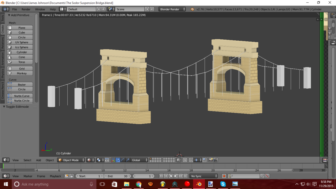Add a mesh Circle primitive
Image resolution: width=336 pixels, height=189 pixels.
tap(20, 37)
